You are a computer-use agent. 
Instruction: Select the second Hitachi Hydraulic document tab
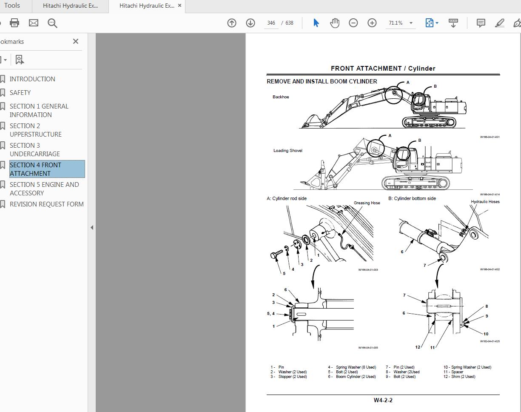tap(147, 6)
